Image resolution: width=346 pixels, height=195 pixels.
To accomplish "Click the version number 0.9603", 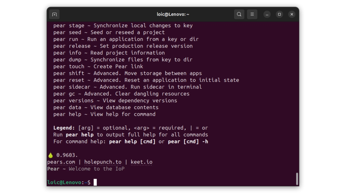I will pos(67,155).
